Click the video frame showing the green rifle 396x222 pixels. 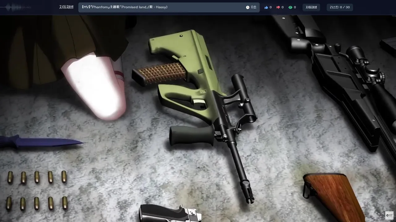(x=198, y=118)
